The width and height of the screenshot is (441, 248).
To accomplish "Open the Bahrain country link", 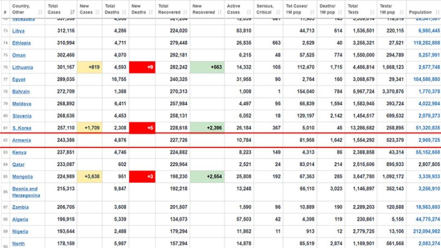I will pyautogui.click(x=21, y=92).
